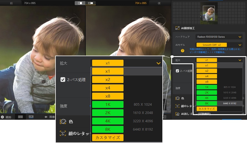
Task: Select the child photo thumbnail in navigator
Action: tap(209, 13)
